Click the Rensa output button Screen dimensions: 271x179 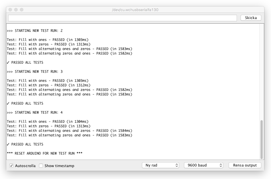[245, 165]
